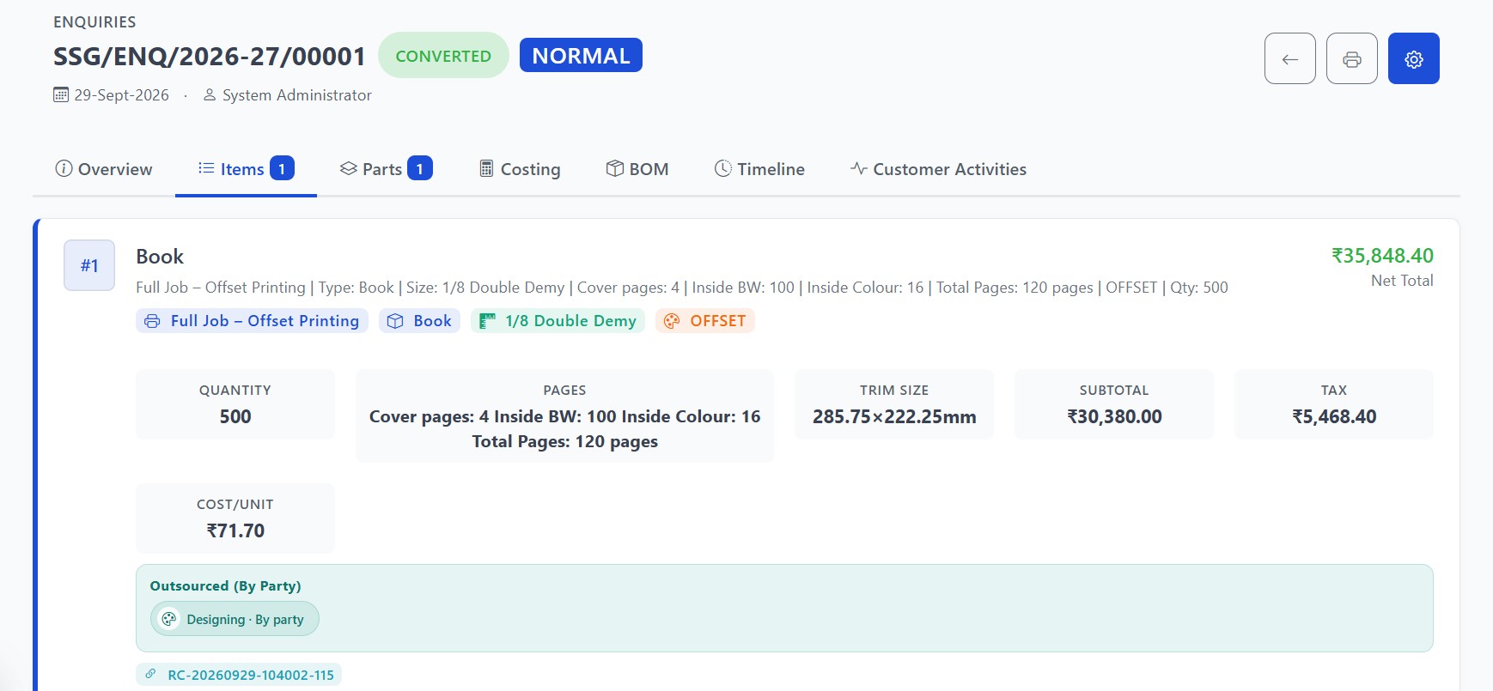1493x691 pixels.
Task: Click the Items count badge showing 1
Action: [x=282, y=168]
